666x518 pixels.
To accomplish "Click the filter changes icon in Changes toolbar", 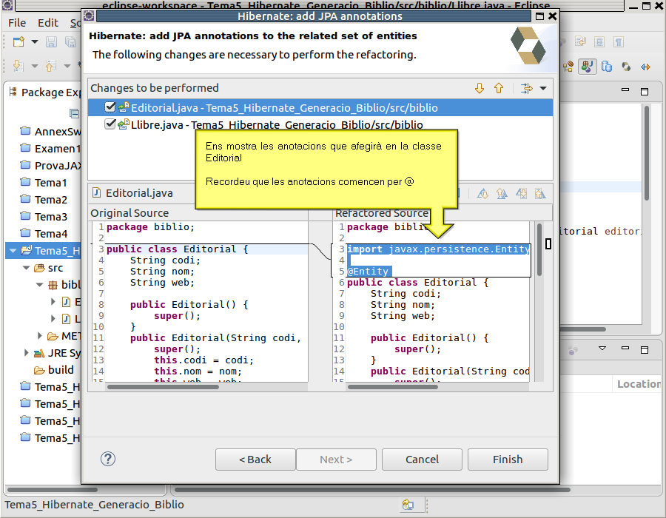I will tap(527, 88).
